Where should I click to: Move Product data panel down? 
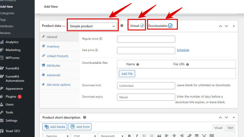[226, 26]
